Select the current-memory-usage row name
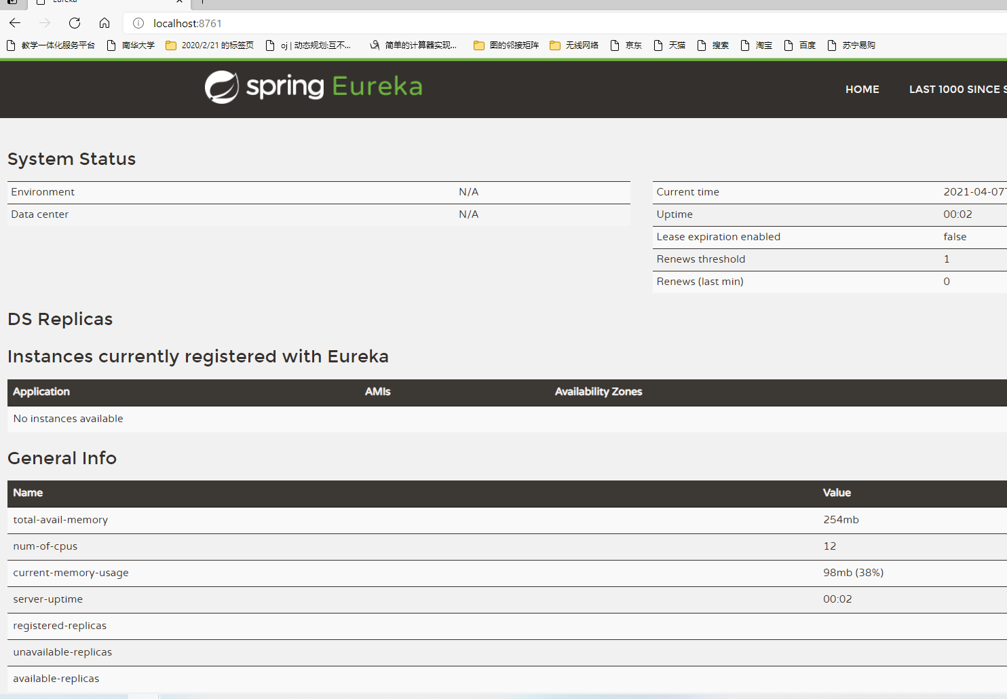 (x=71, y=573)
